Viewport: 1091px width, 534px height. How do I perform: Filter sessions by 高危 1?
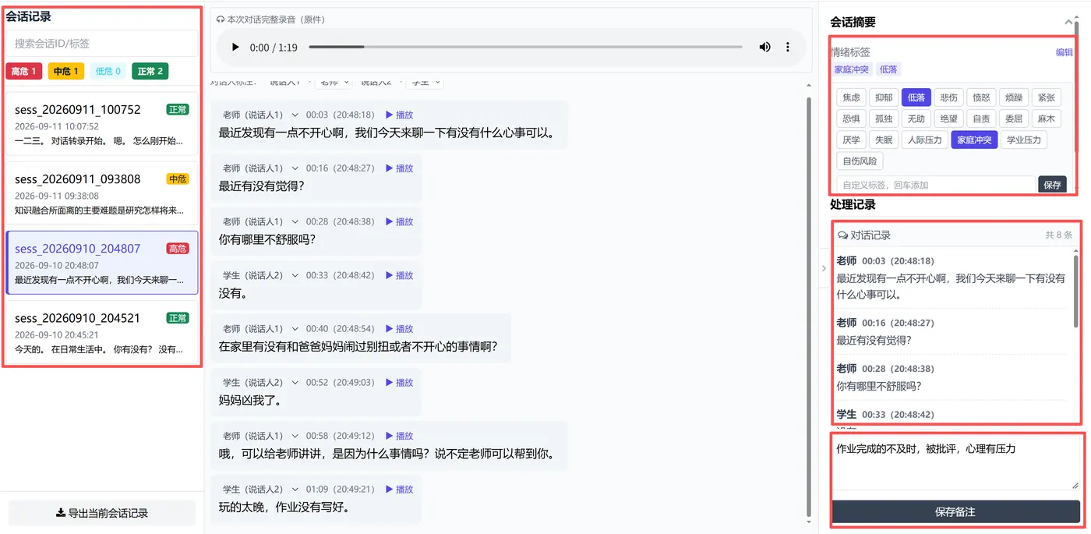point(24,72)
